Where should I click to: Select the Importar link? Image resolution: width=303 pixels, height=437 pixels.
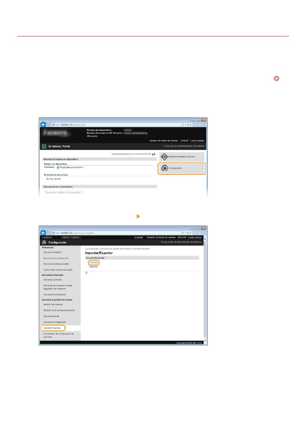93,263
